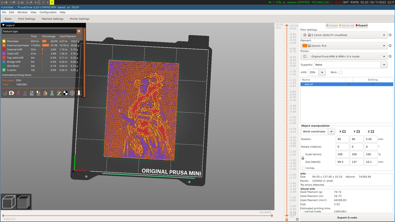The height and width of the screenshot is (222, 395).
Task: Open printer preset edit cog icon
Action: 390,57
